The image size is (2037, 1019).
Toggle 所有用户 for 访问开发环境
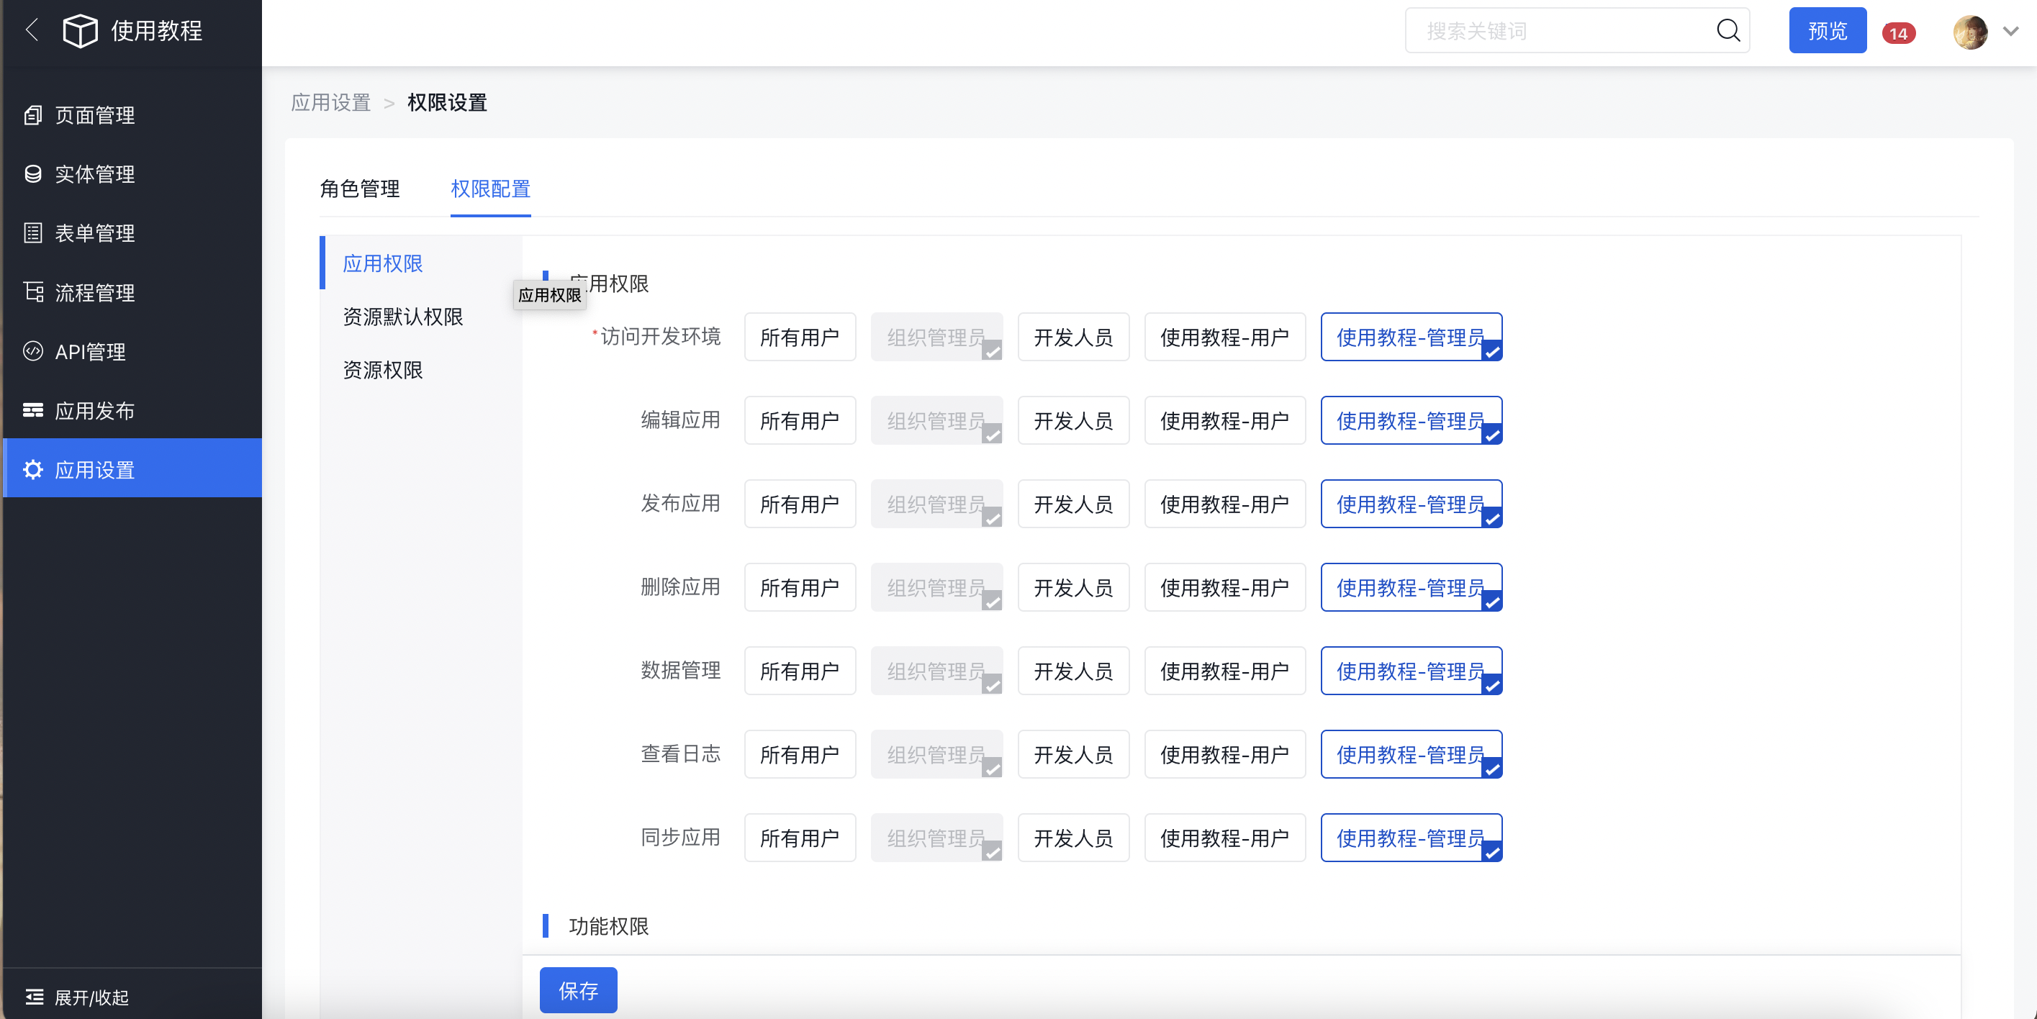(x=800, y=338)
